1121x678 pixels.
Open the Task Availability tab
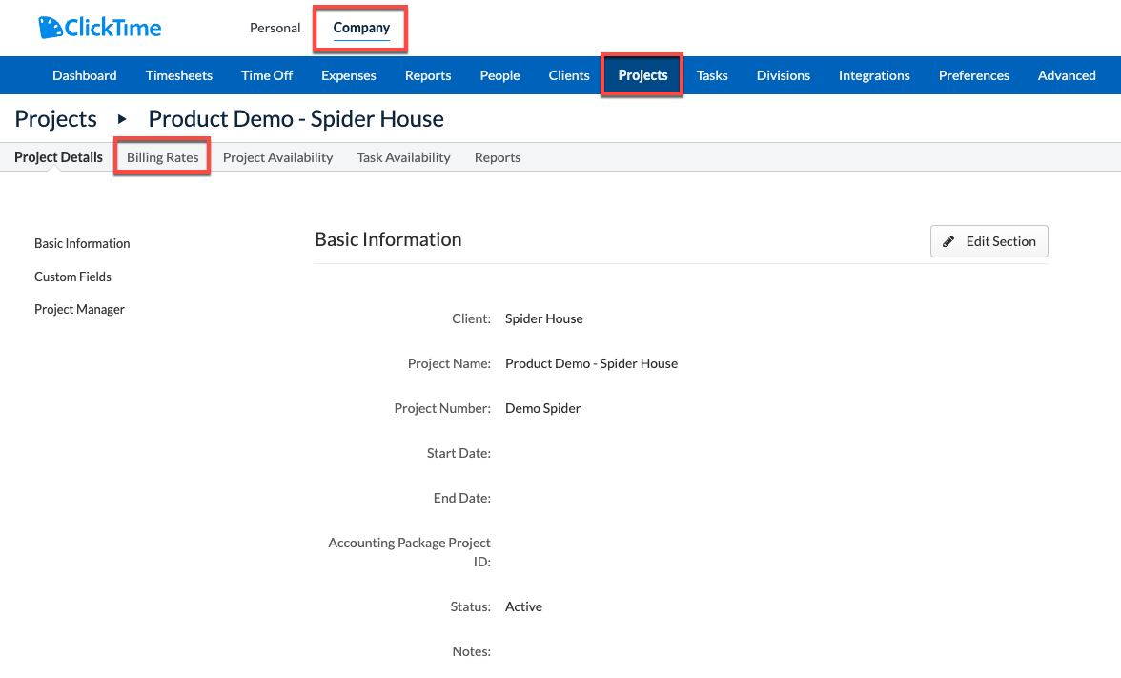(403, 157)
